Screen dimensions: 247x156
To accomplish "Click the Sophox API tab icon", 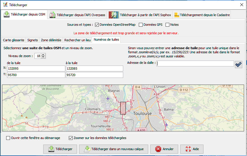I will coord(114,15).
